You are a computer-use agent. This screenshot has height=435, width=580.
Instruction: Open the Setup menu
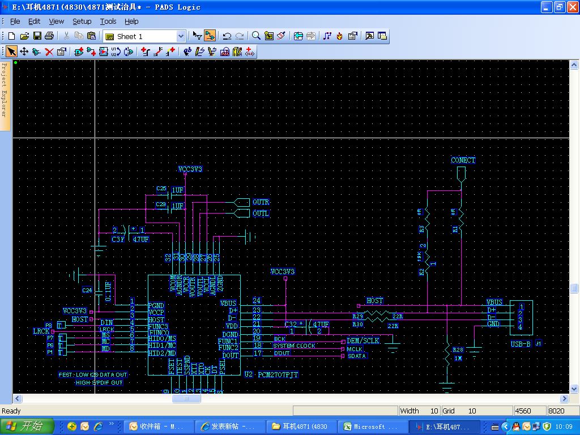pos(82,22)
